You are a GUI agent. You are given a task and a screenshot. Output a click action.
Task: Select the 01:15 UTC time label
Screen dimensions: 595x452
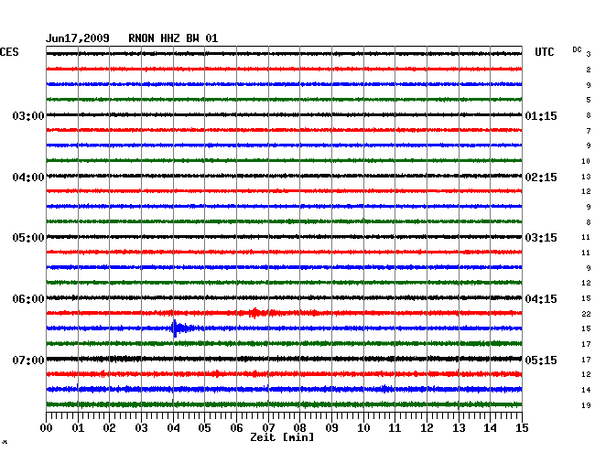541,115
